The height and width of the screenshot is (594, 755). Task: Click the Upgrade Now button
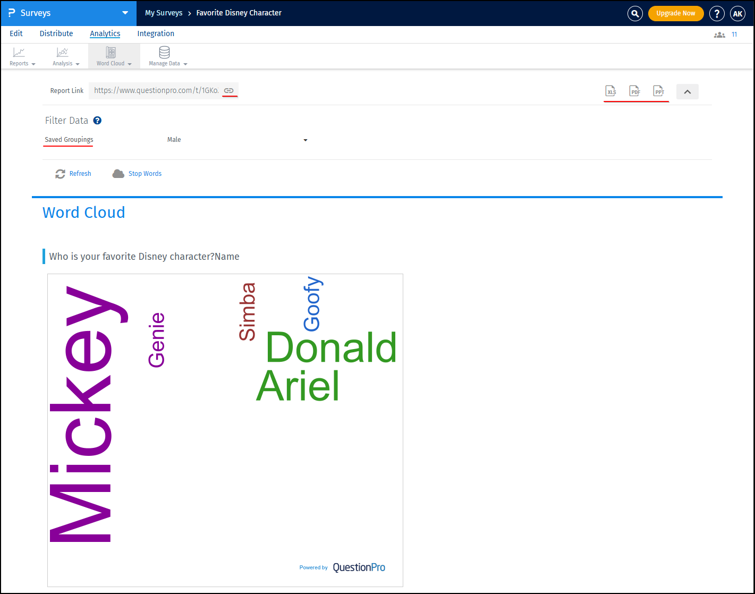click(676, 13)
